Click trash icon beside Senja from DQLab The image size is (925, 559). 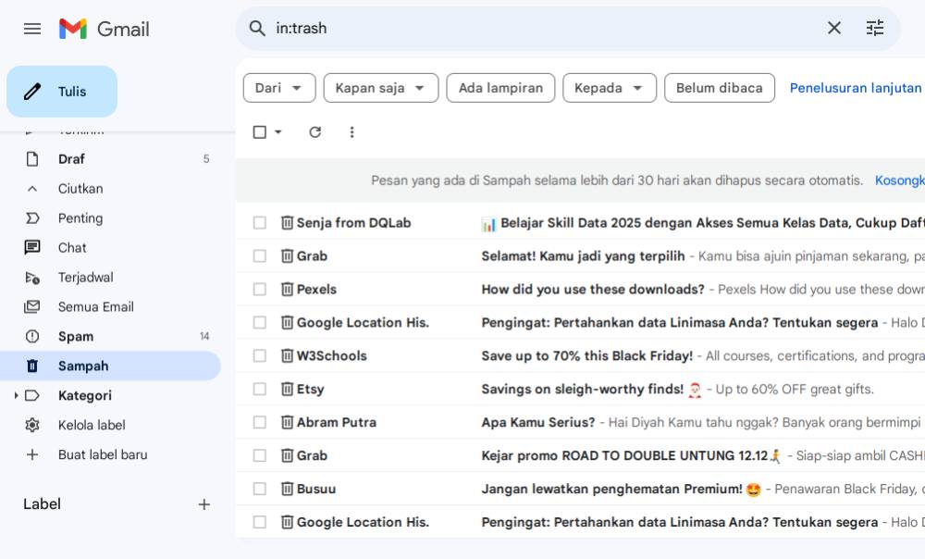coord(288,222)
